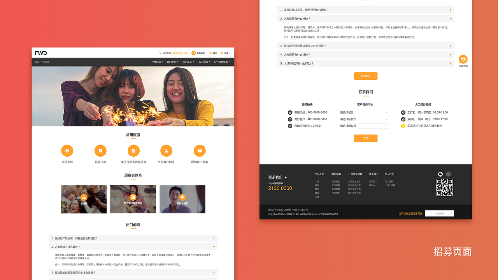498x280 pixels.
Task: Click the user icon beside 登录
Action: coord(222,53)
